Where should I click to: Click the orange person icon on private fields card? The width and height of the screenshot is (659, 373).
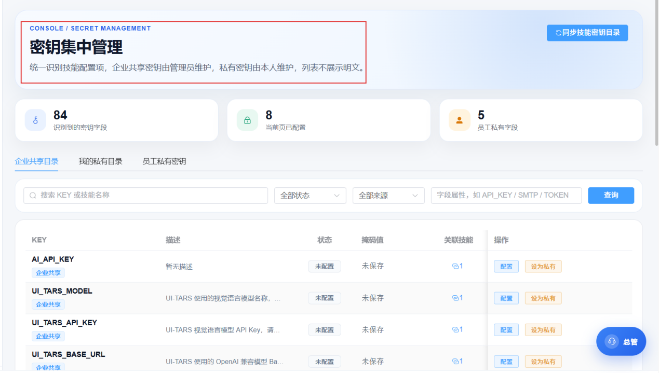(x=460, y=120)
